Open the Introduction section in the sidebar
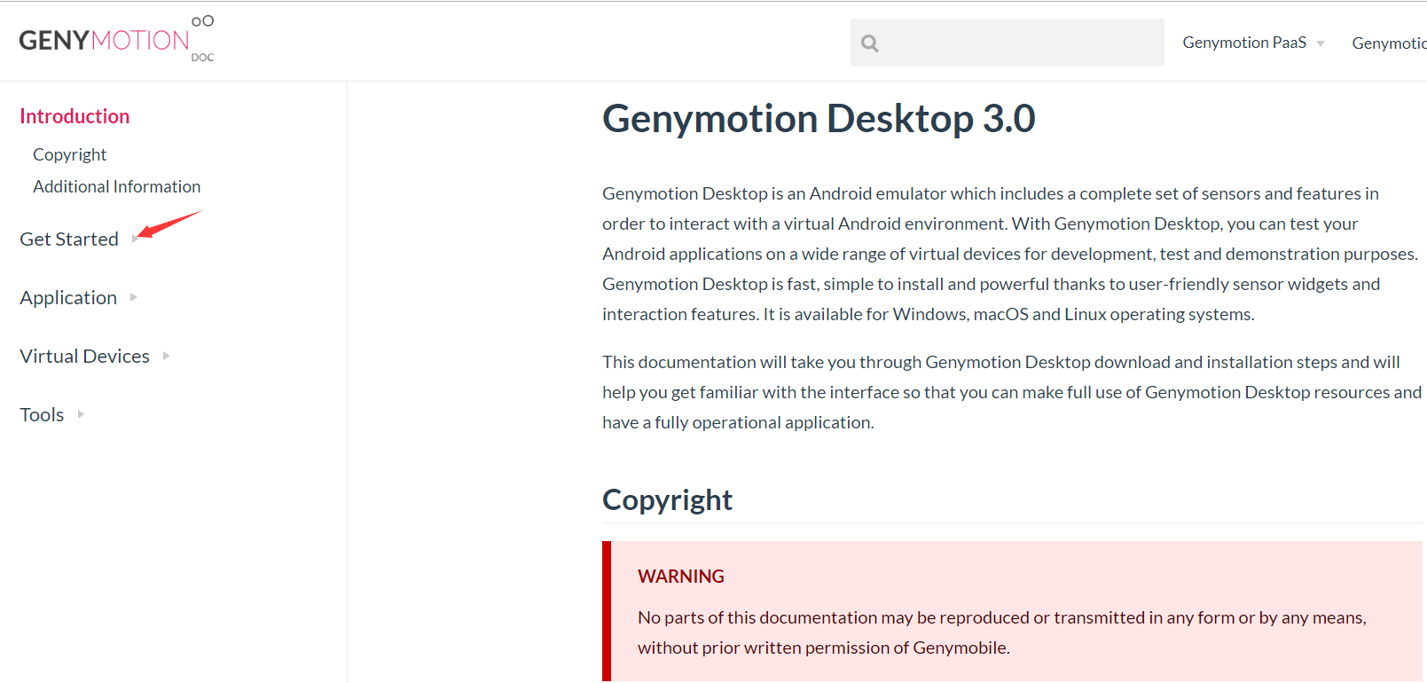 coord(74,116)
